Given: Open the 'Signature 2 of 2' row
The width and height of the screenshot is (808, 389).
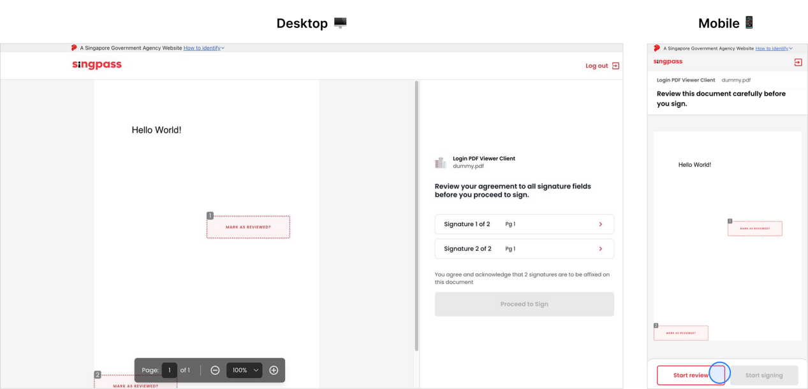Looking at the screenshot, I should [x=524, y=249].
